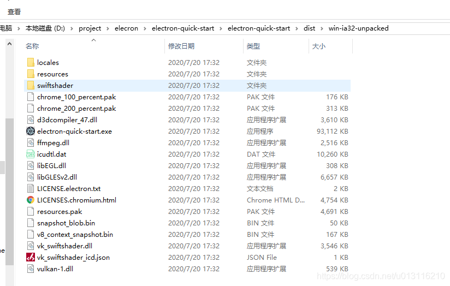Select the LICENSE.electron.txt file name
The width and height of the screenshot is (450, 286).
(x=69, y=189)
